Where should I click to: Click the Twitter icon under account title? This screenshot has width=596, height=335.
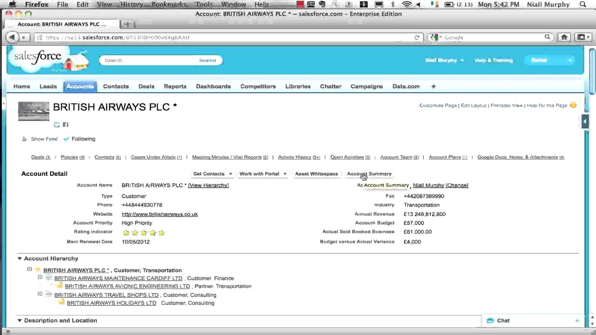tap(57, 124)
